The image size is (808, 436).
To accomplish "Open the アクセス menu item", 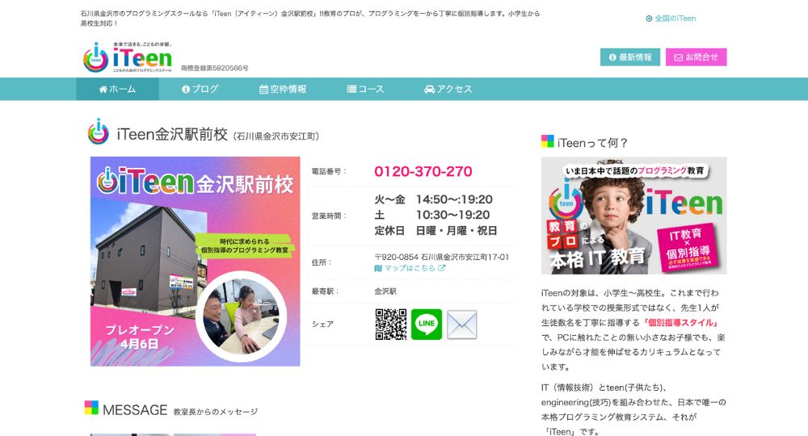I will coord(448,89).
